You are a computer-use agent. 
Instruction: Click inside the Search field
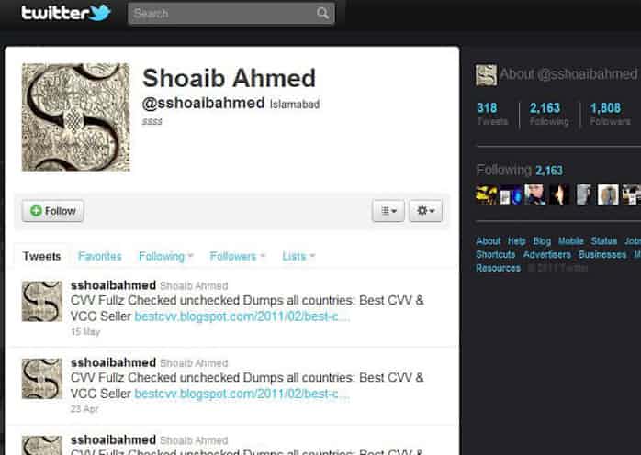[231, 14]
